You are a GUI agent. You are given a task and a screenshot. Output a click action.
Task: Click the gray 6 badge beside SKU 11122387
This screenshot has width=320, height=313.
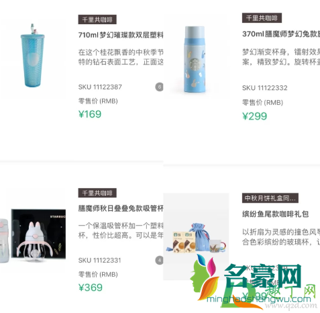[x=159, y=87]
